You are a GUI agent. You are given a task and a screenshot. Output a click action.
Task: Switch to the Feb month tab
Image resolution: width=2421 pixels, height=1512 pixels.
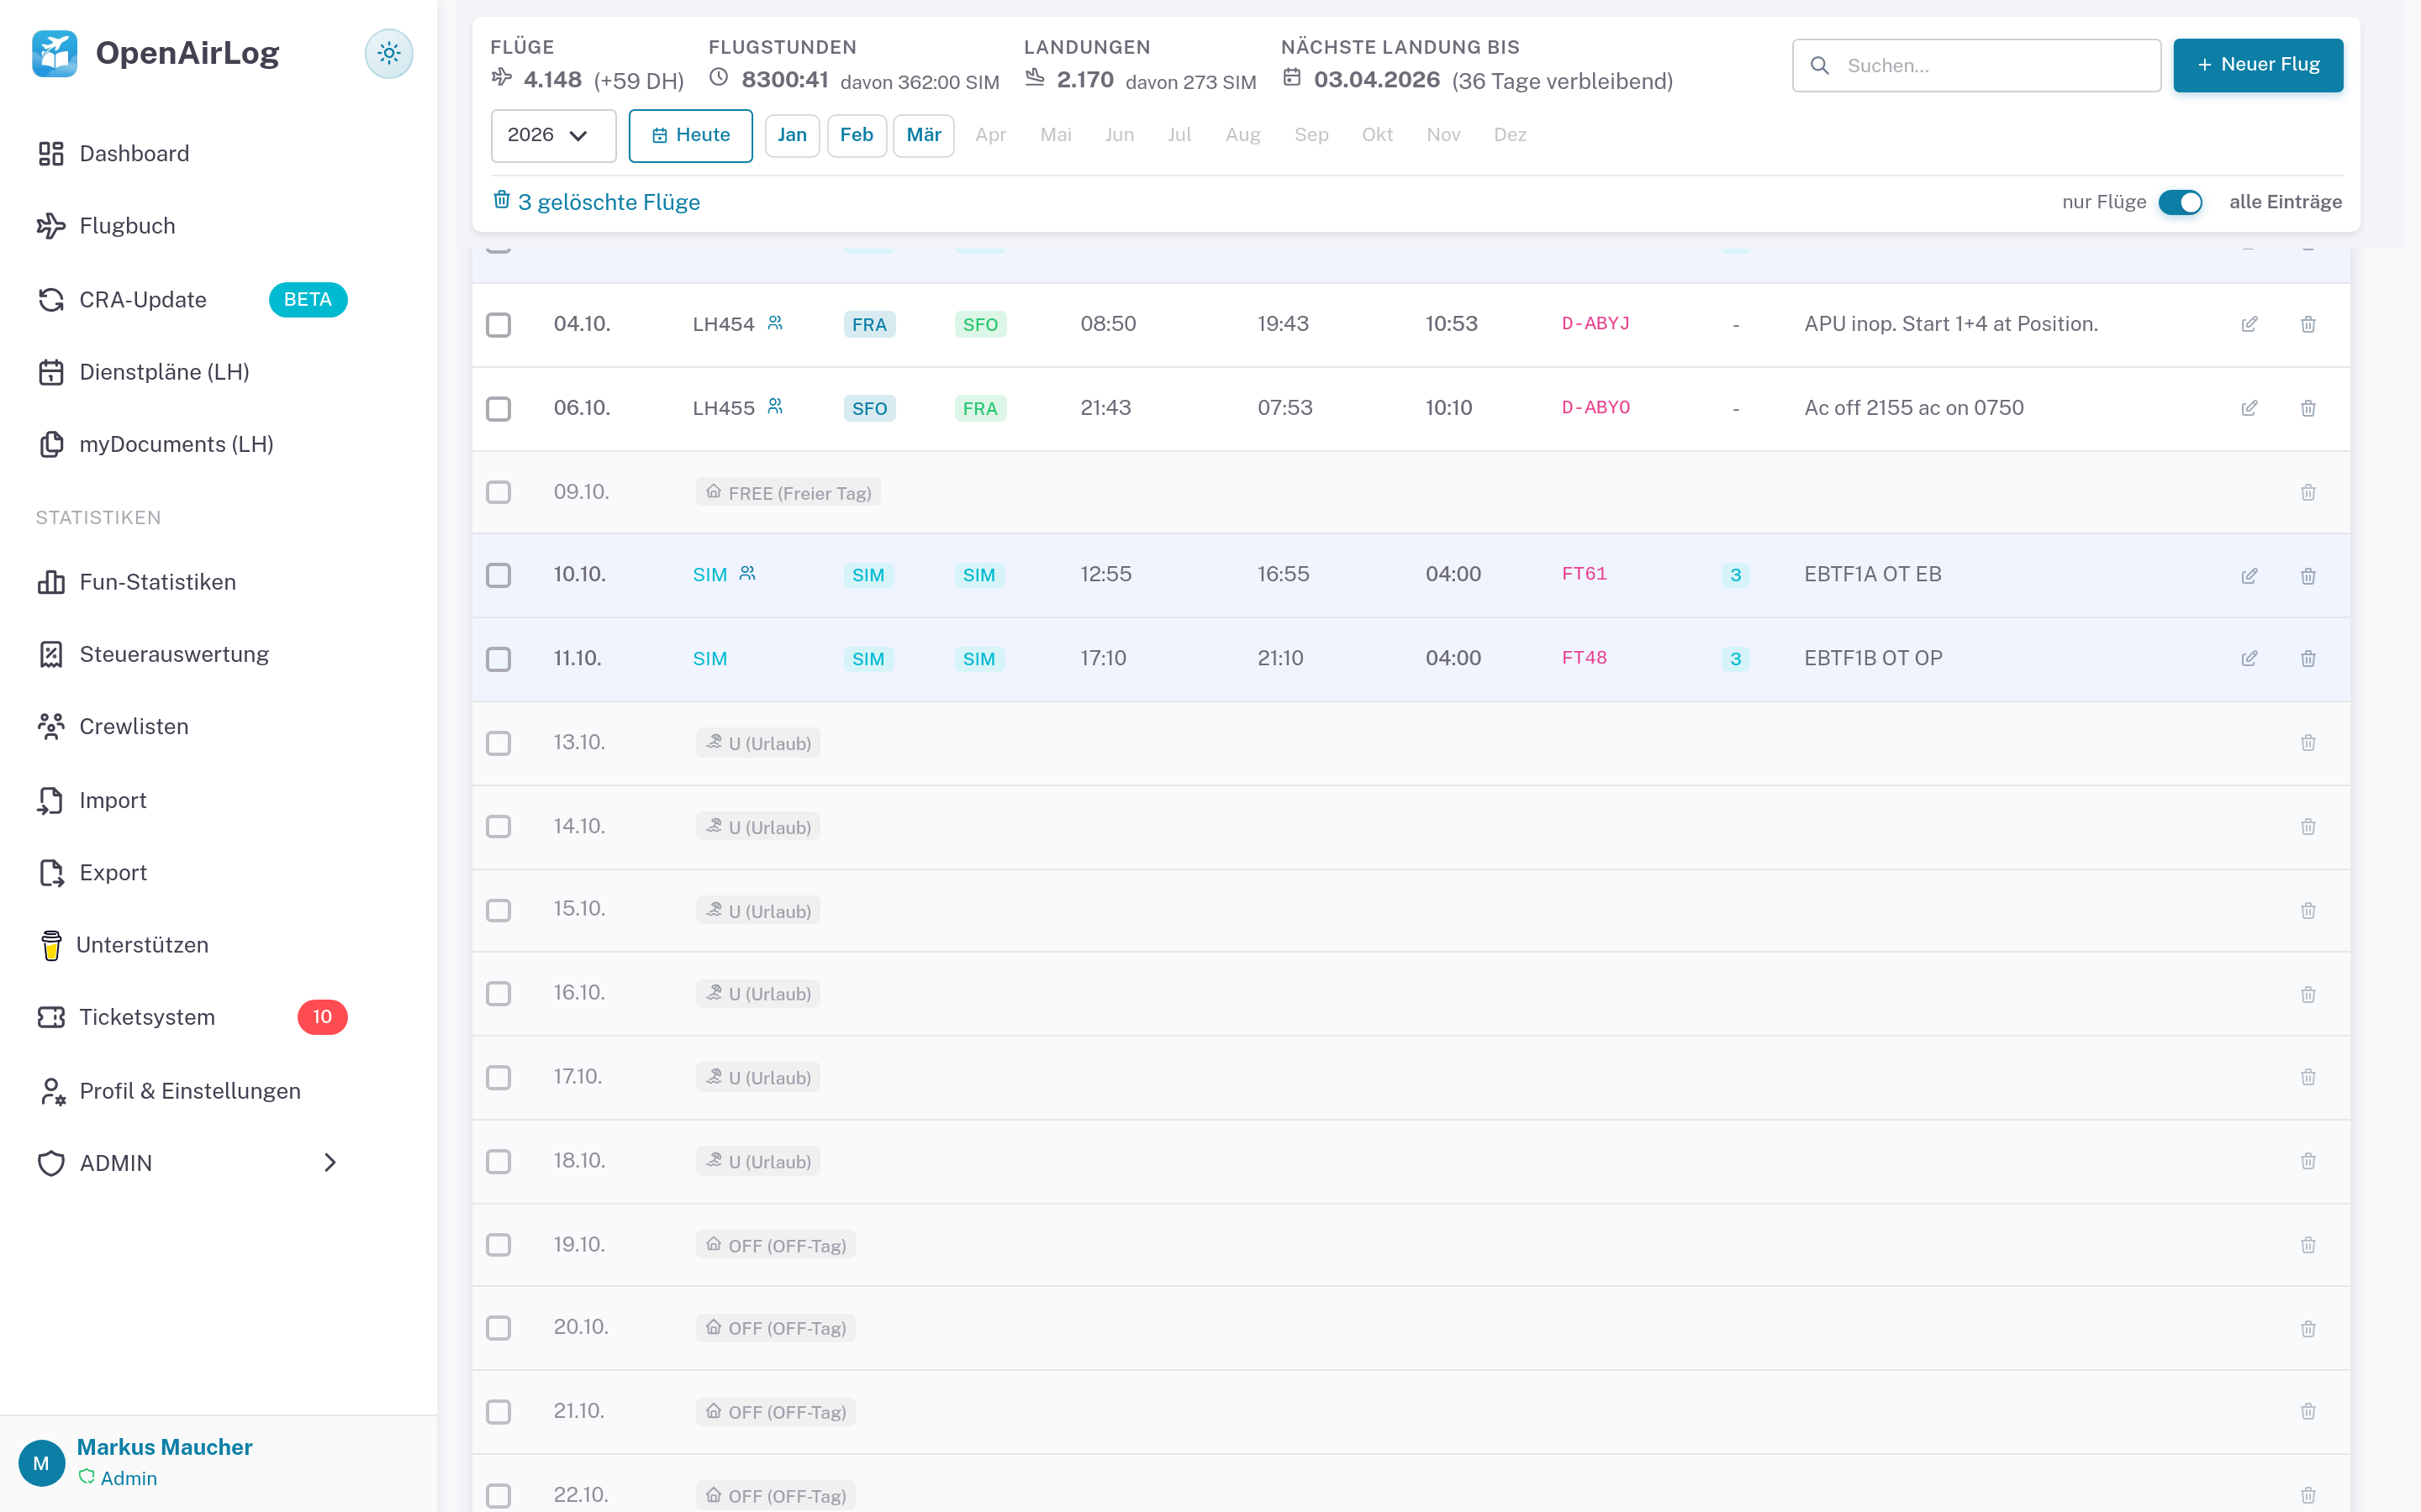click(857, 135)
